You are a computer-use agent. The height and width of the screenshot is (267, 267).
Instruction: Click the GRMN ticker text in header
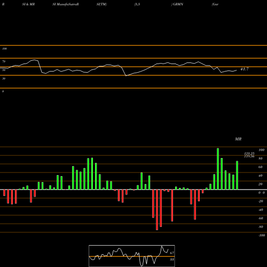[178, 4]
